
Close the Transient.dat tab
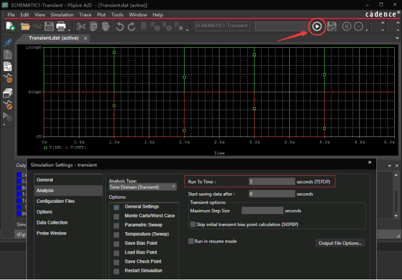tap(85, 38)
